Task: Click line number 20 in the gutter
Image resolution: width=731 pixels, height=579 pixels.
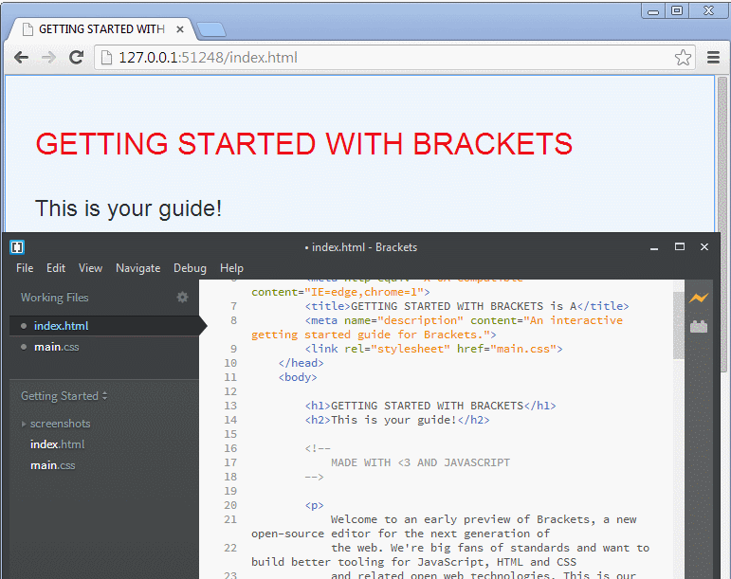Action: (230, 505)
